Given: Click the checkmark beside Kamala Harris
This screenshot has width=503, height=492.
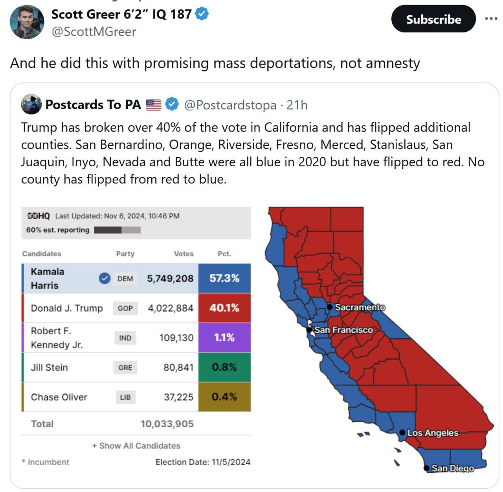Looking at the screenshot, I should (104, 278).
